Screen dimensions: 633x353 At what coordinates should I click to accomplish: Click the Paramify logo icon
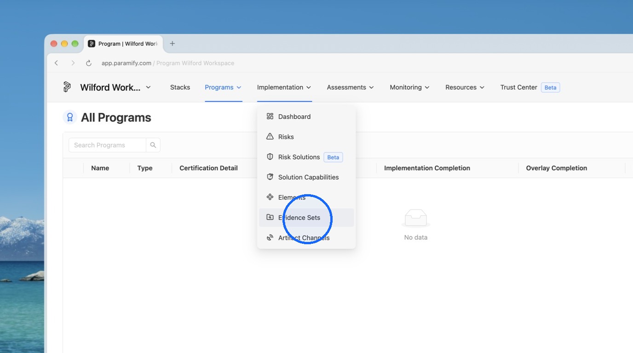67,87
